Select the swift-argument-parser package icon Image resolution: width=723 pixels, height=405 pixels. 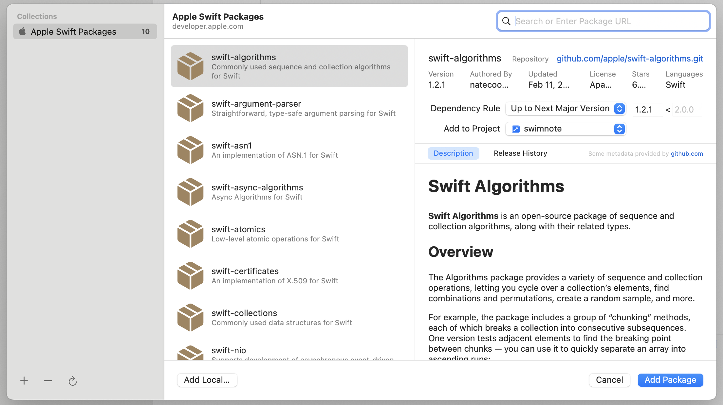pos(190,108)
